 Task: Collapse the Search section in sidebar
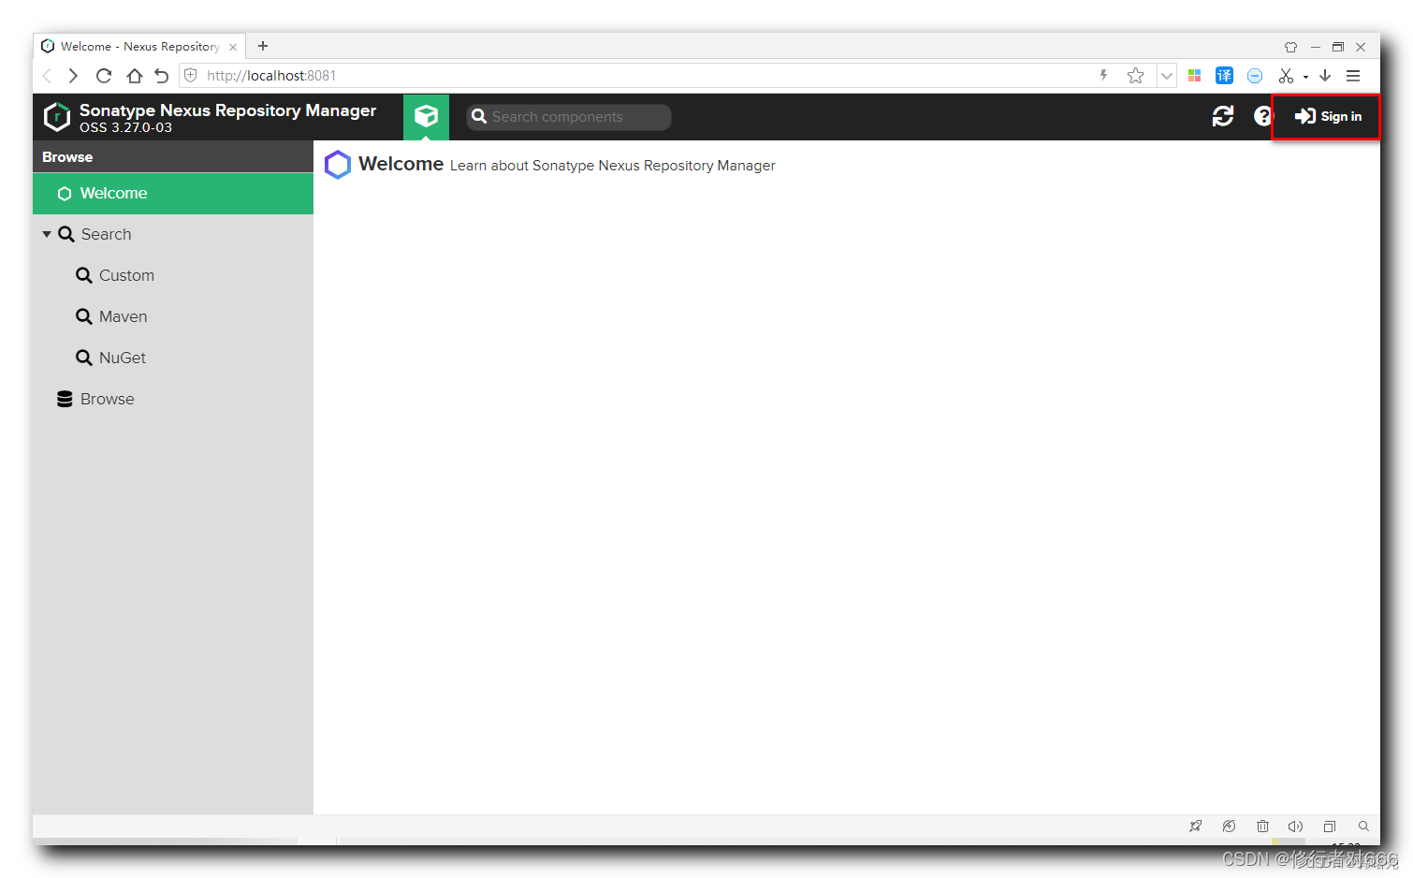pos(47,234)
